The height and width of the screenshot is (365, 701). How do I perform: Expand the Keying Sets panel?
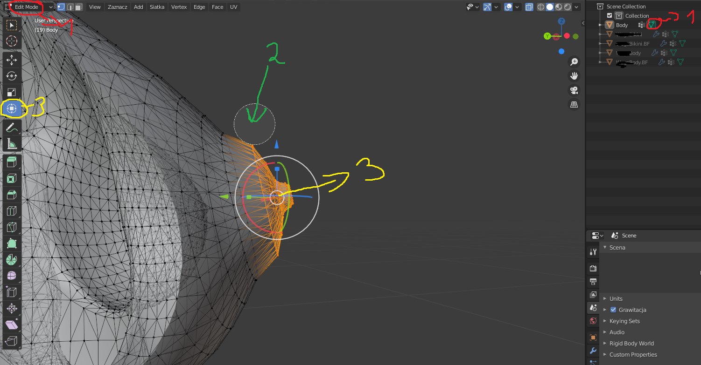coord(605,321)
